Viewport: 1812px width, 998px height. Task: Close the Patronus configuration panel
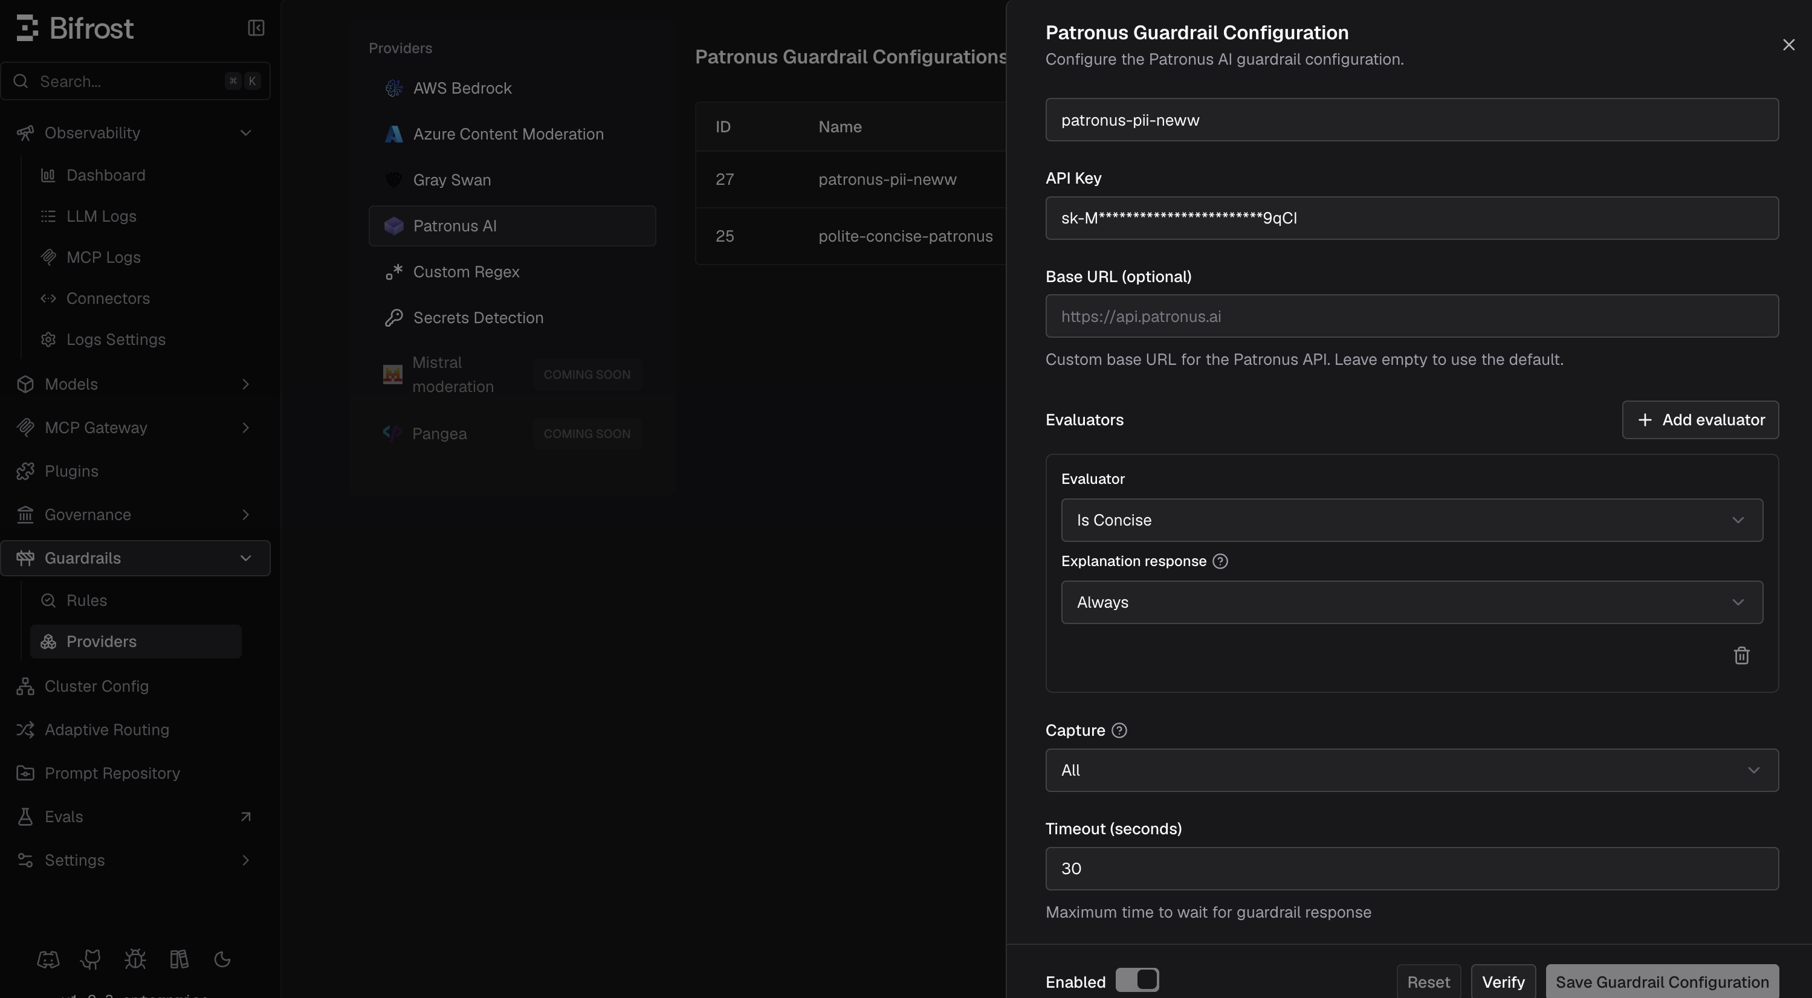(1789, 45)
